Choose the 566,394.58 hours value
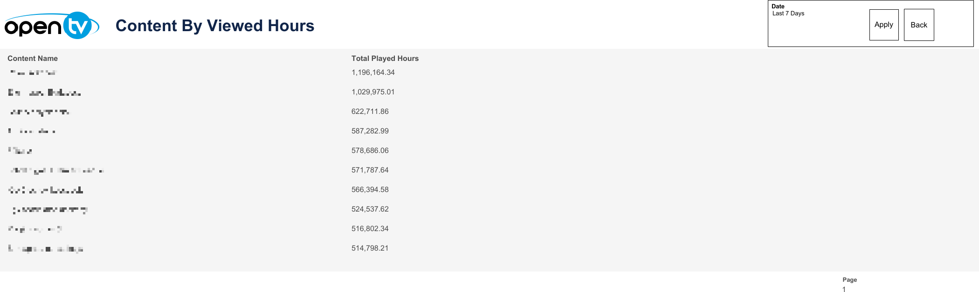This screenshot has width=979, height=292. [370, 190]
